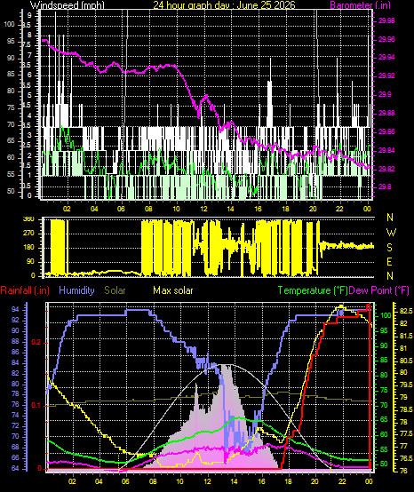Click the 24 hour graph day title

coord(224,4)
